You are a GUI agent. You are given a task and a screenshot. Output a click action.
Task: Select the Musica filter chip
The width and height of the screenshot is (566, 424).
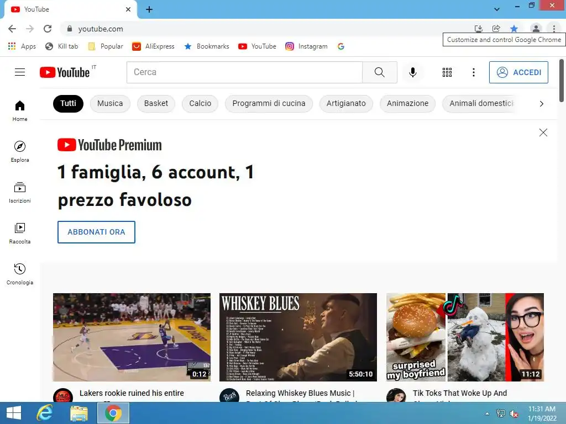[110, 103]
